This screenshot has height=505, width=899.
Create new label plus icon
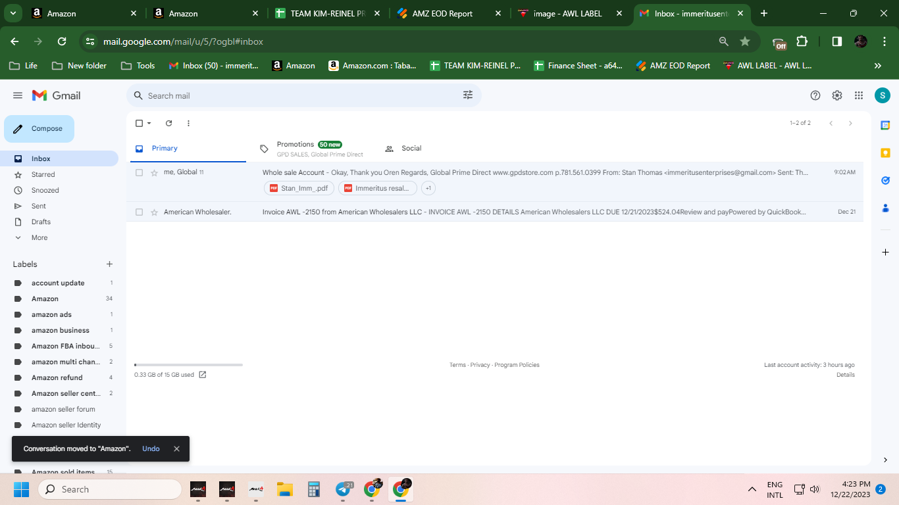tap(109, 264)
